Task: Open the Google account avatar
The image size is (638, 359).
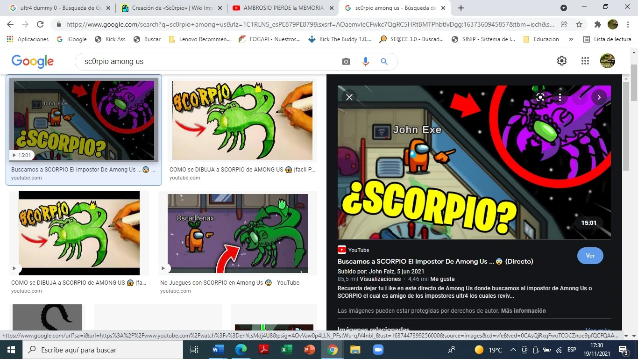Action: (608, 61)
